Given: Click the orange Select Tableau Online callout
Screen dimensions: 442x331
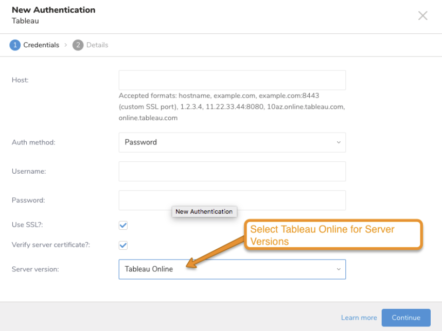Looking at the screenshot, I should 333,235.
